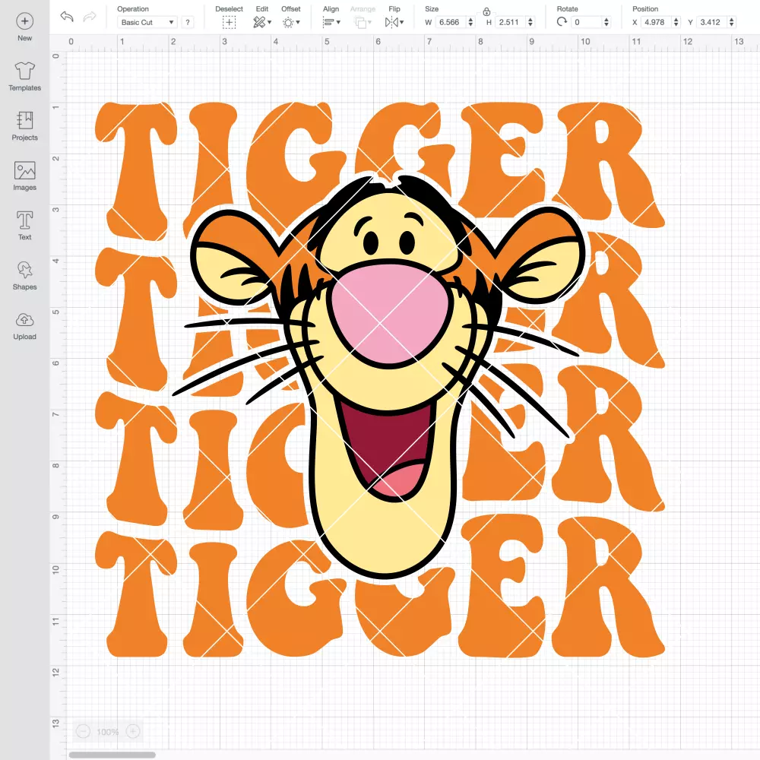Adjust the Rotate stepper arrows
760x760 pixels.
(606, 22)
